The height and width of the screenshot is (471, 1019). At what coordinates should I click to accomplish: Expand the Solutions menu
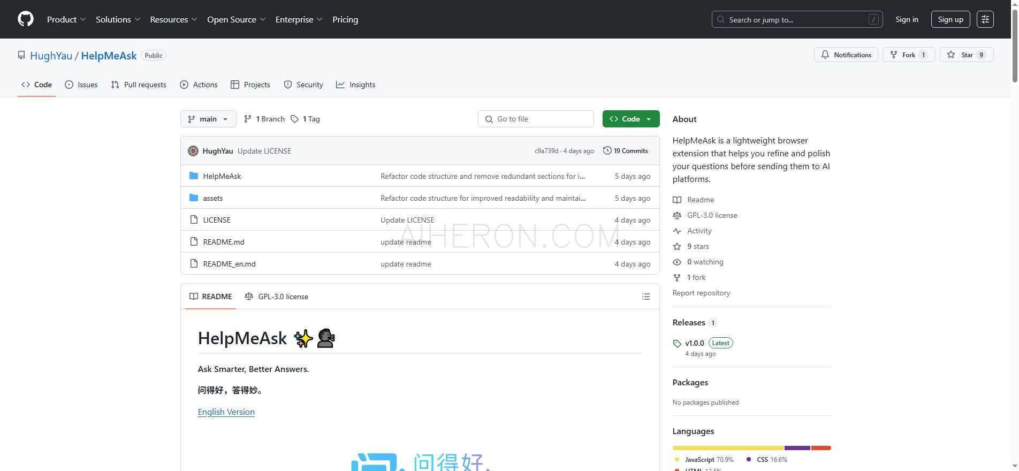click(x=118, y=19)
